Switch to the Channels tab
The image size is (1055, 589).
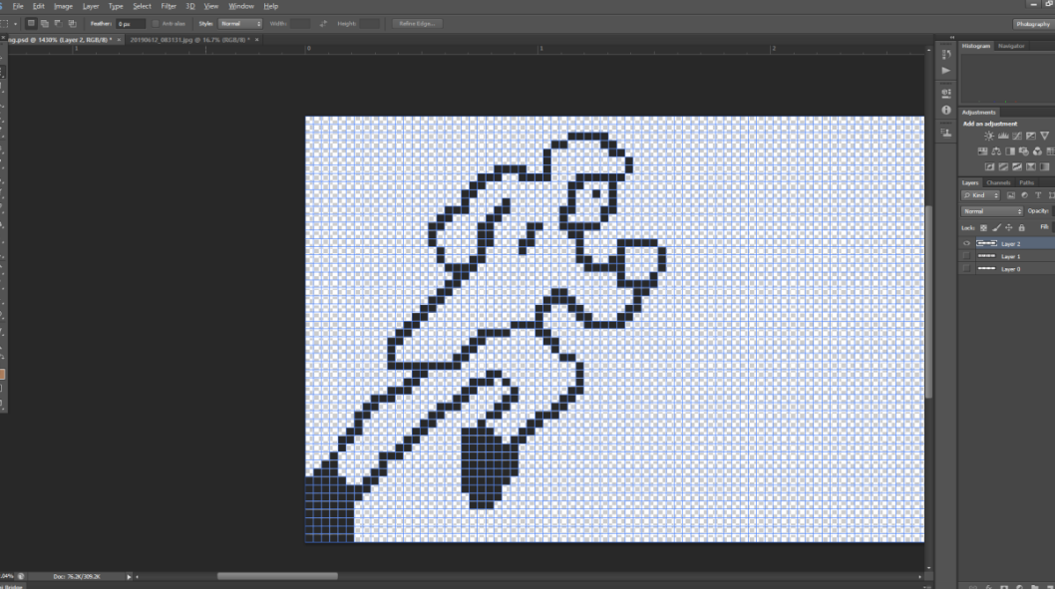(x=998, y=183)
